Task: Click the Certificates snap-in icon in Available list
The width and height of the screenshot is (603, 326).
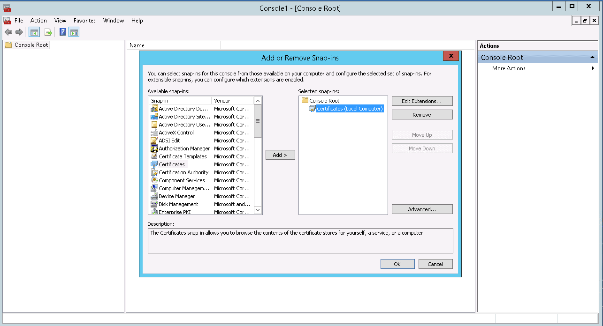Action: click(154, 164)
